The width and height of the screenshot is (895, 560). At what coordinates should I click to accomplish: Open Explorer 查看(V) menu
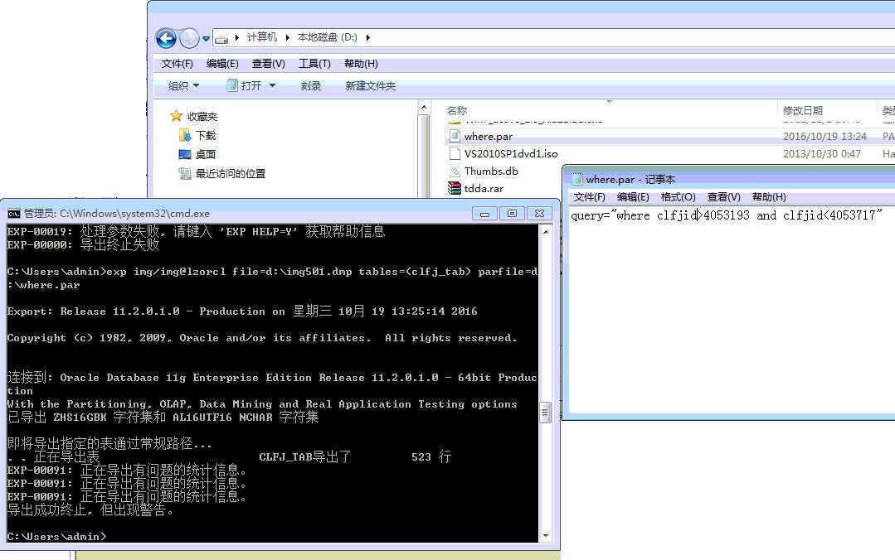(x=268, y=64)
